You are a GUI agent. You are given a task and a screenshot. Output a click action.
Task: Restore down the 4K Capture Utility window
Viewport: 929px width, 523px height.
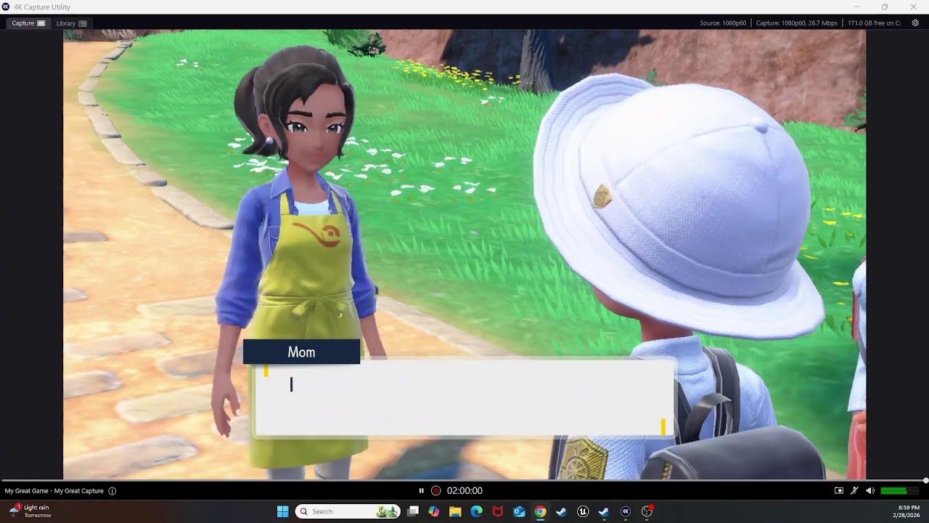[885, 7]
